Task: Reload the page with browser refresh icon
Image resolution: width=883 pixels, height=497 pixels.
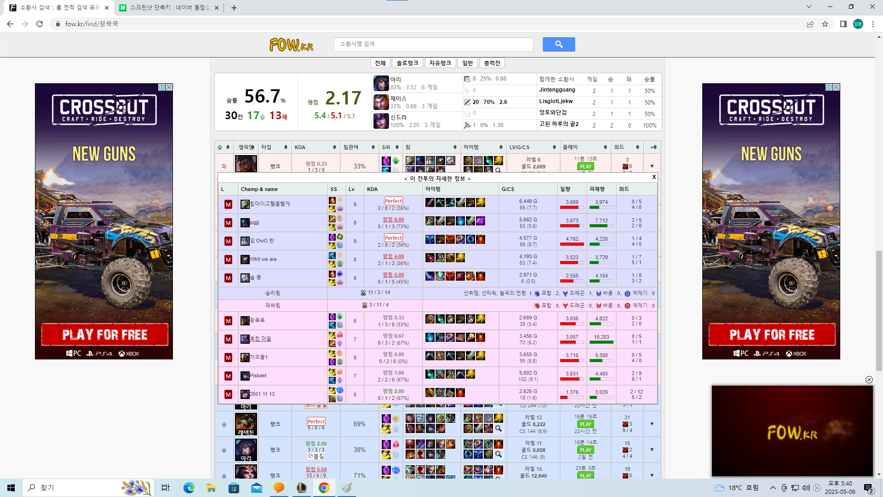Action: (40, 24)
